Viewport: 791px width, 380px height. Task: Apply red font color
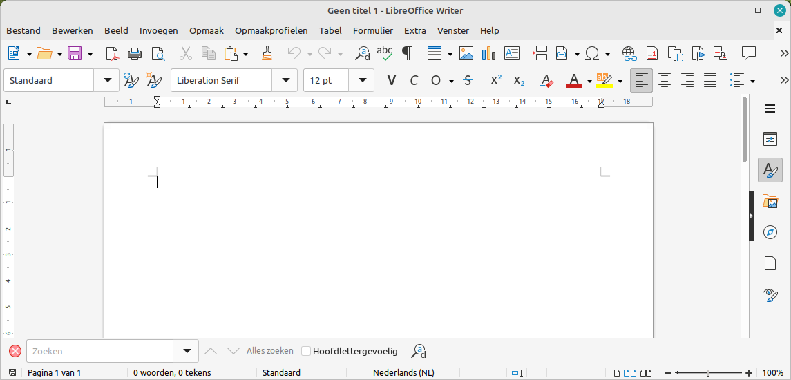pos(574,80)
